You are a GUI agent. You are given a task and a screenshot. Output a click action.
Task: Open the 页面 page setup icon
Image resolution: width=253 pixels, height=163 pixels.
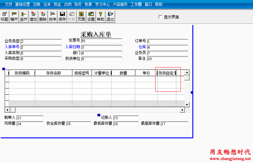pyautogui.click(x=81, y=17)
